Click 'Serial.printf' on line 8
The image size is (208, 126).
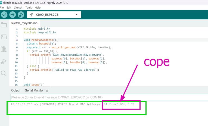40,55
